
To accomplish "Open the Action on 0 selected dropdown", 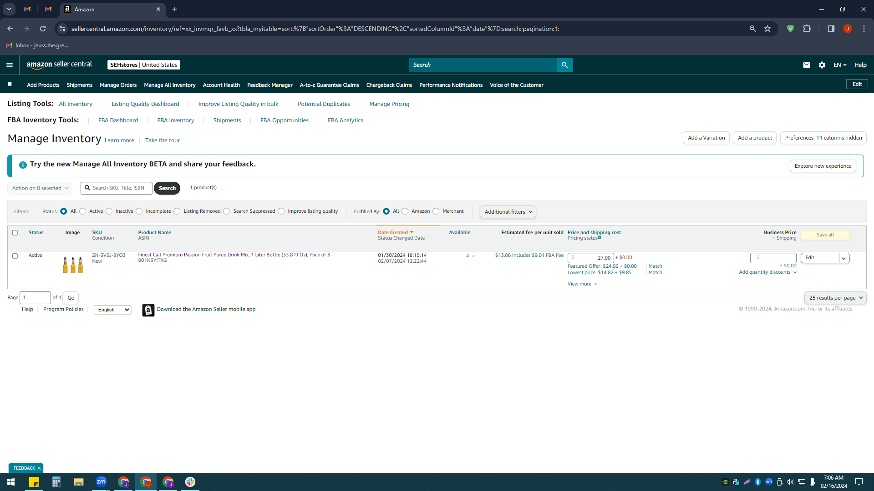I will click(x=40, y=188).
